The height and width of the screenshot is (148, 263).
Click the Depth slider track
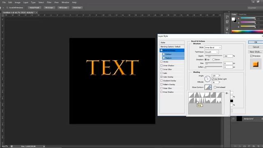(x=214, y=55)
